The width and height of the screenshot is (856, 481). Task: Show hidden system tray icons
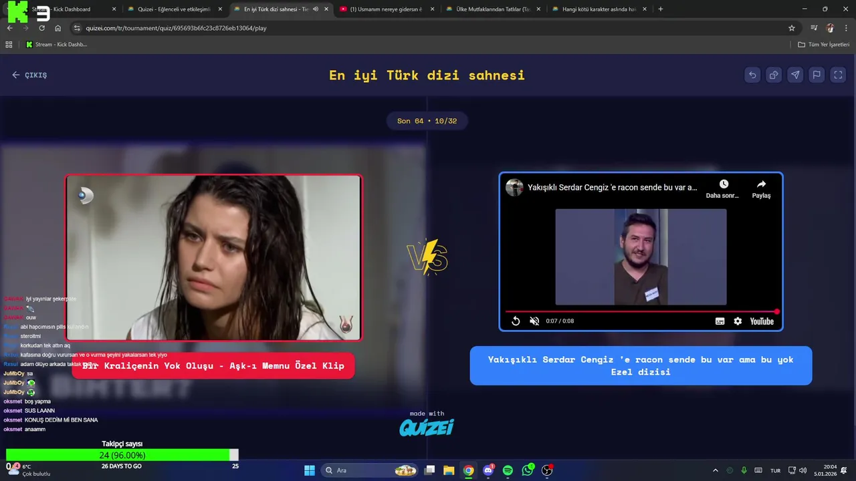tap(715, 470)
